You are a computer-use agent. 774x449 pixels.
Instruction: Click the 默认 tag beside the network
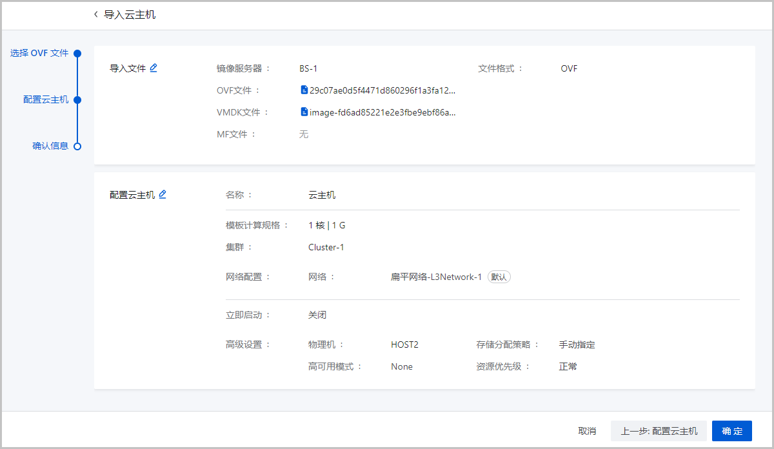coord(499,277)
